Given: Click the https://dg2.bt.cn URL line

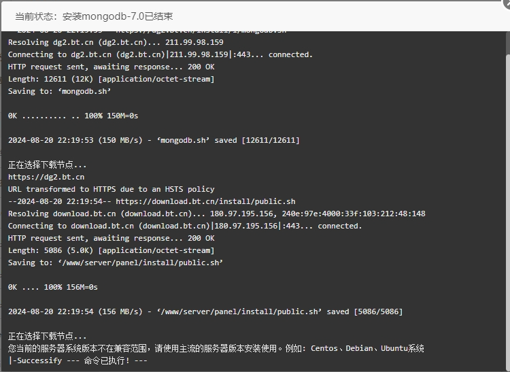Looking at the screenshot, I should [x=46, y=177].
